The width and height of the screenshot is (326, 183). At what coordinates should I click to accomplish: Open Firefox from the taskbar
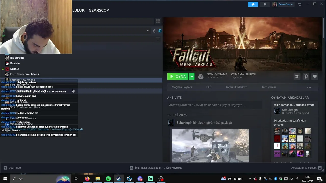click(x=87, y=179)
